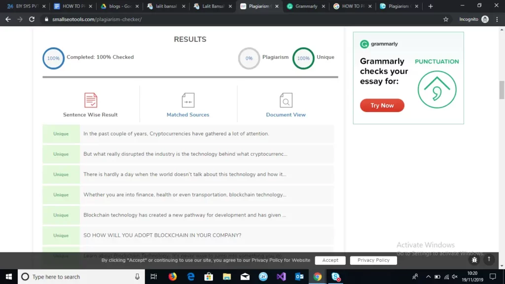Open Visual Studio from the taskbar
The image size is (505, 284).
(281, 277)
